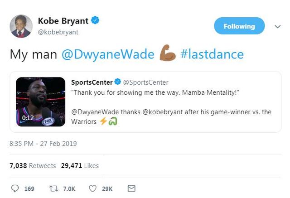Click Kobe Bryant's verified badge
The height and width of the screenshot is (198, 290).
tap(95, 20)
